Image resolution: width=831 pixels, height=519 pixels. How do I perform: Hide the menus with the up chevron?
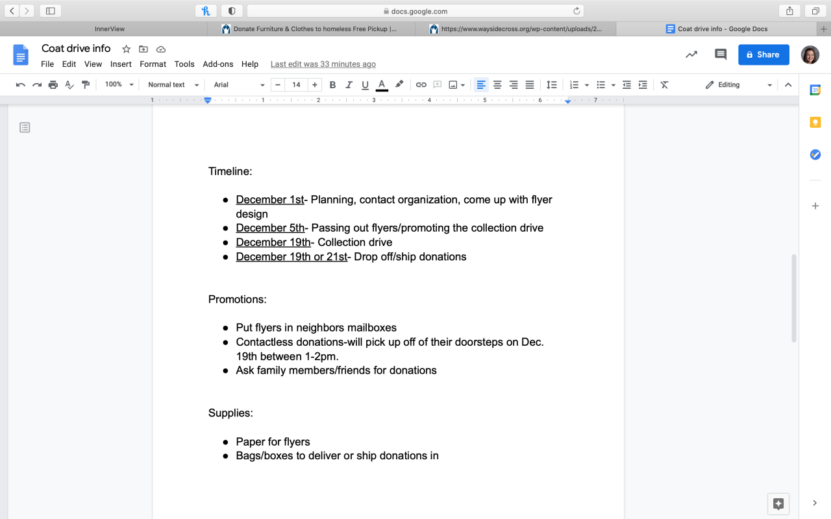click(x=788, y=85)
